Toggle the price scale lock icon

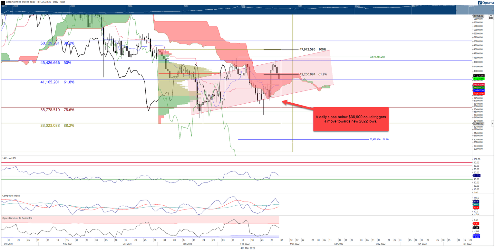pos(490,17)
